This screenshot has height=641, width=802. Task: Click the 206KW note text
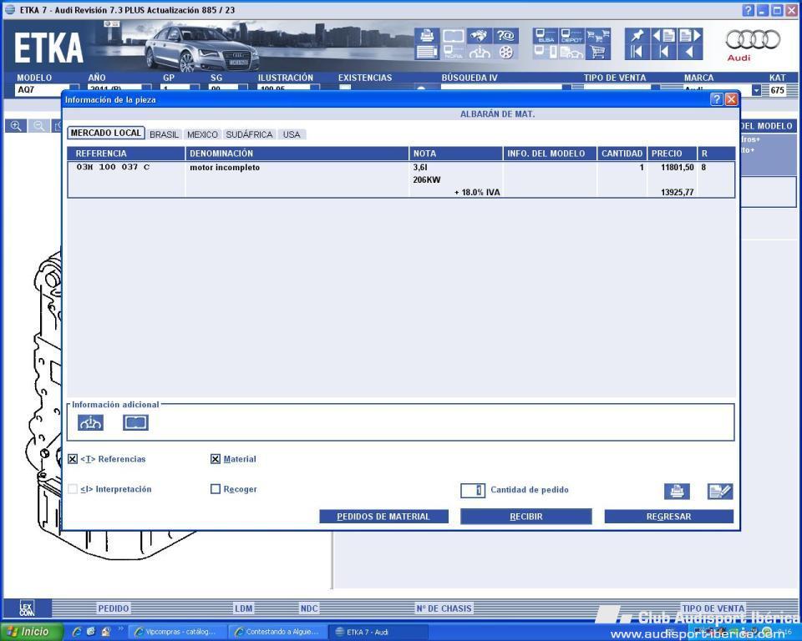(x=427, y=180)
